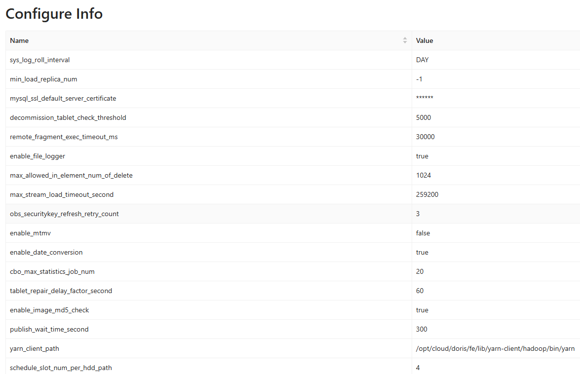Screen dimensions: 580x374
Task: Select cbo_max_statistics_job_num entry
Action: (52, 271)
